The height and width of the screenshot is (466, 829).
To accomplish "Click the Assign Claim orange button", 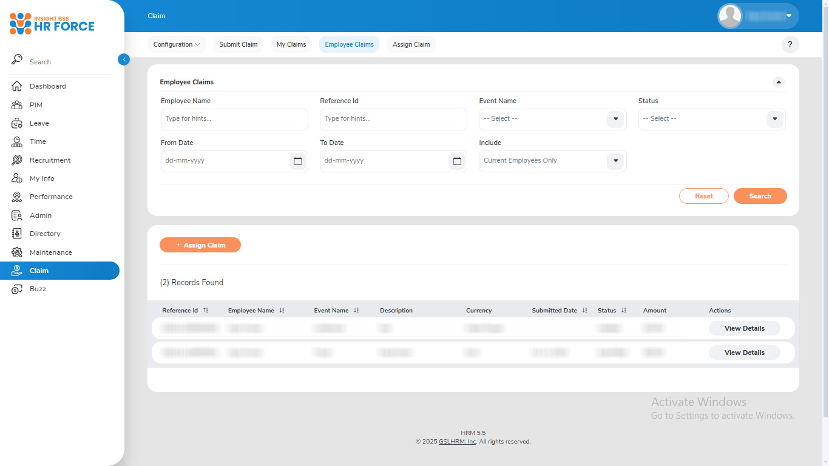I will (200, 245).
